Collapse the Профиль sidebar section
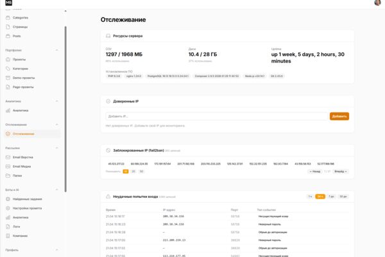385x257 pixels. pos(56,250)
